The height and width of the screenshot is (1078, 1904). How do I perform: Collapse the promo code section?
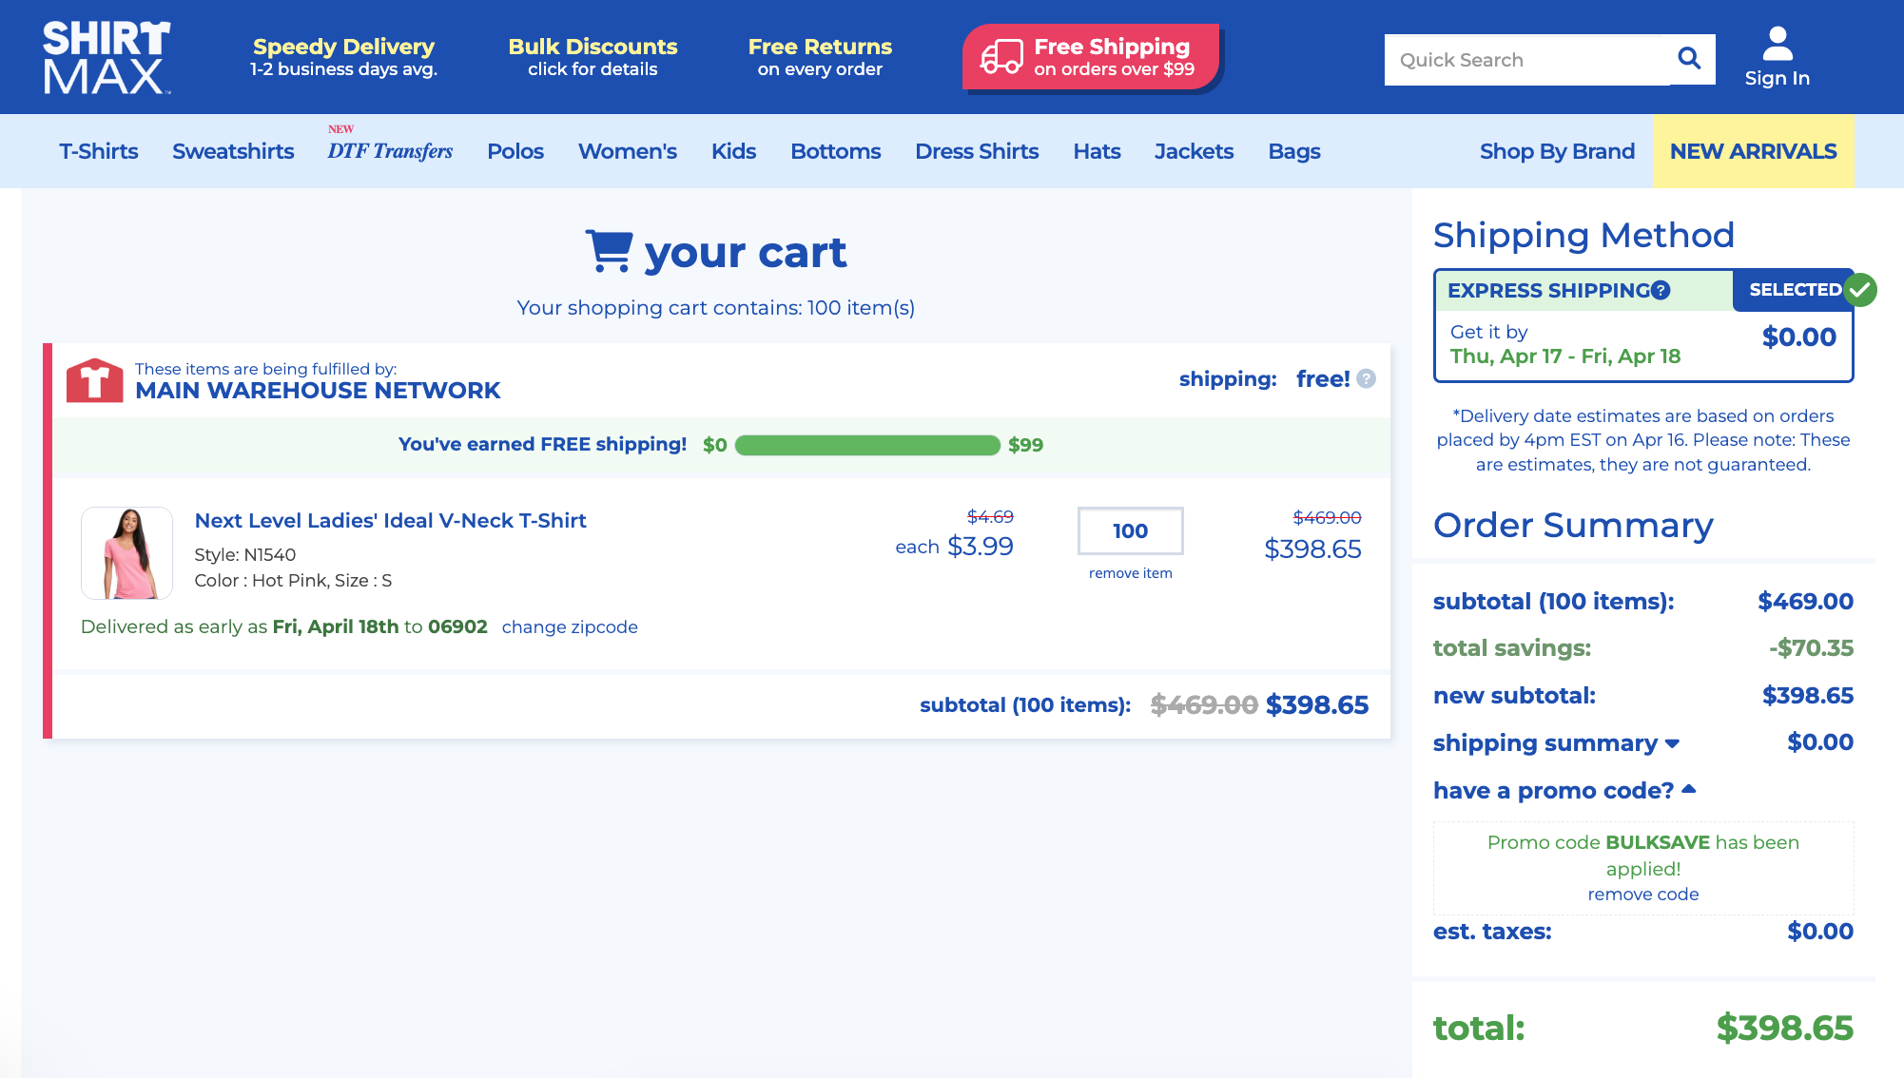1689,789
